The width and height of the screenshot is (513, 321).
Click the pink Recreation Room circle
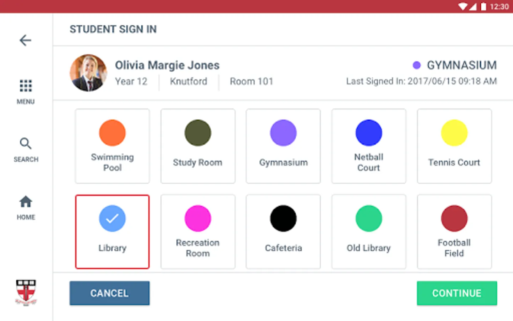click(x=198, y=218)
